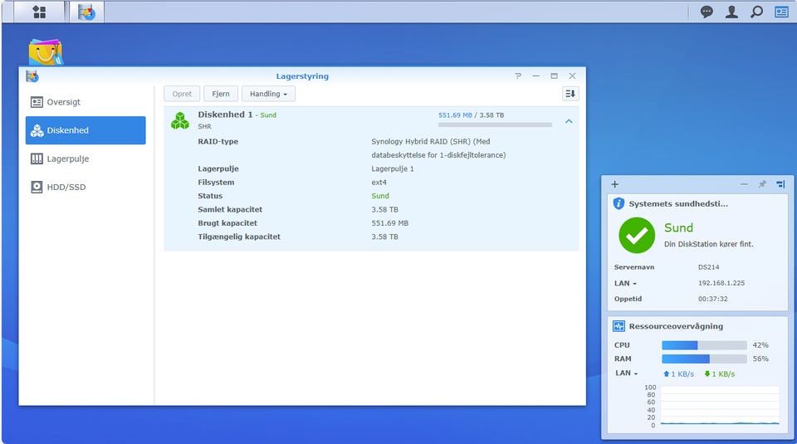The image size is (797, 444).
Task: Expand the LAN dropdown in resource monitor
Action: (627, 373)
